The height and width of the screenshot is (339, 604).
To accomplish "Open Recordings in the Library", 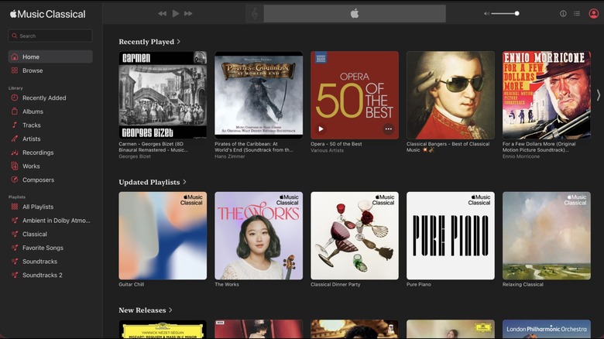I will click(x=50, y=152).
